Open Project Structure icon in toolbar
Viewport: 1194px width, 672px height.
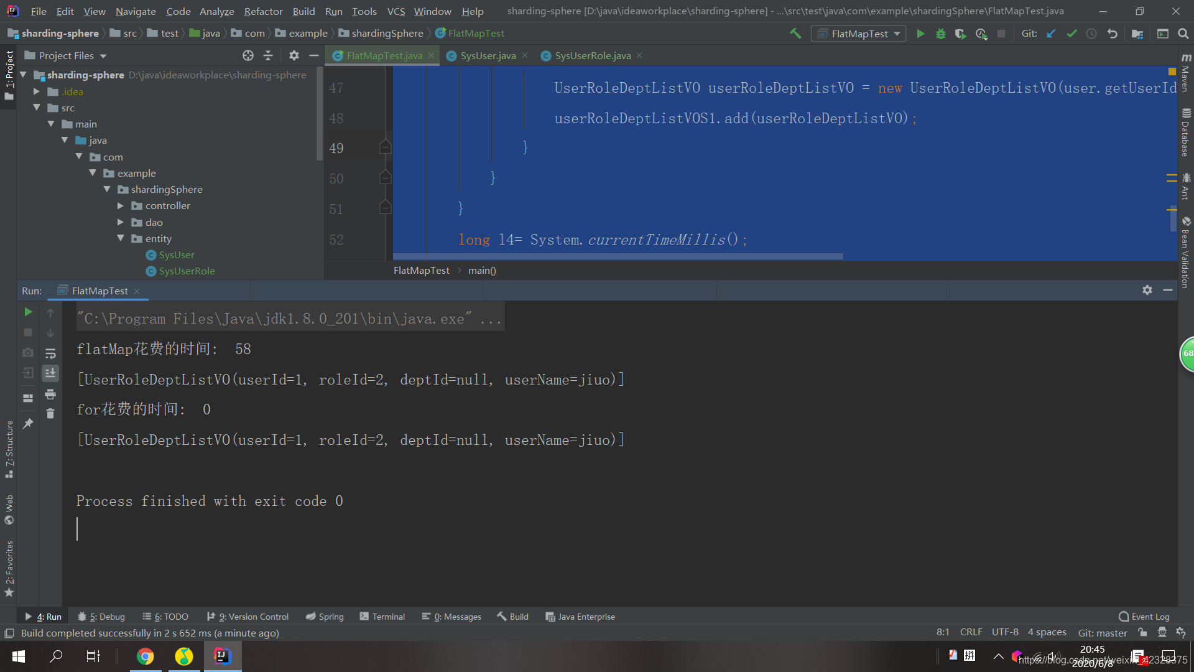(1137, 34)
